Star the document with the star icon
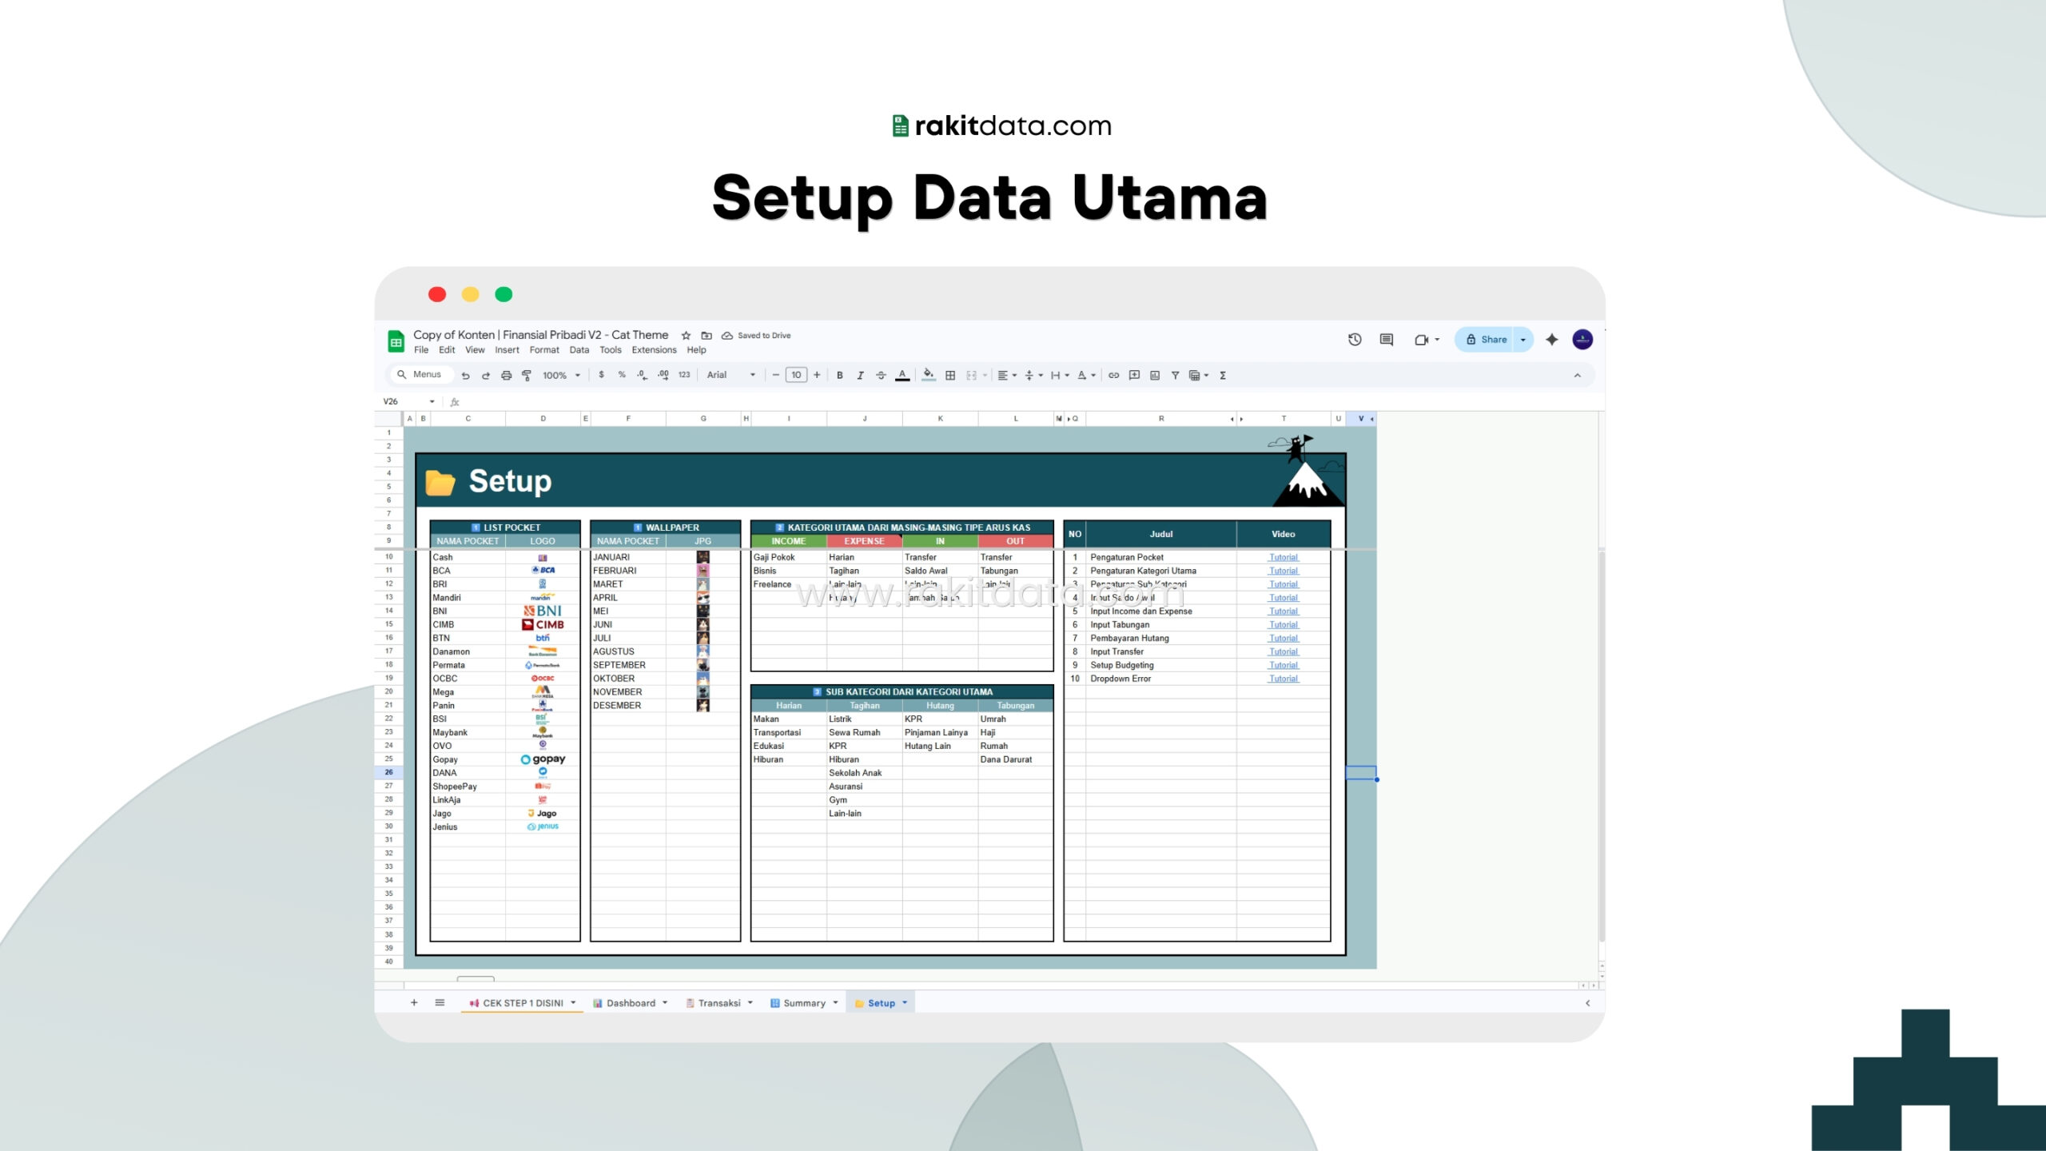This screenshot has width=2046, height=1151. pyautogui.click(x=686, y=336)
